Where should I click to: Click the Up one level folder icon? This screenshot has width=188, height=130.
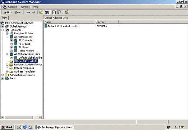(x=41, y=12)
